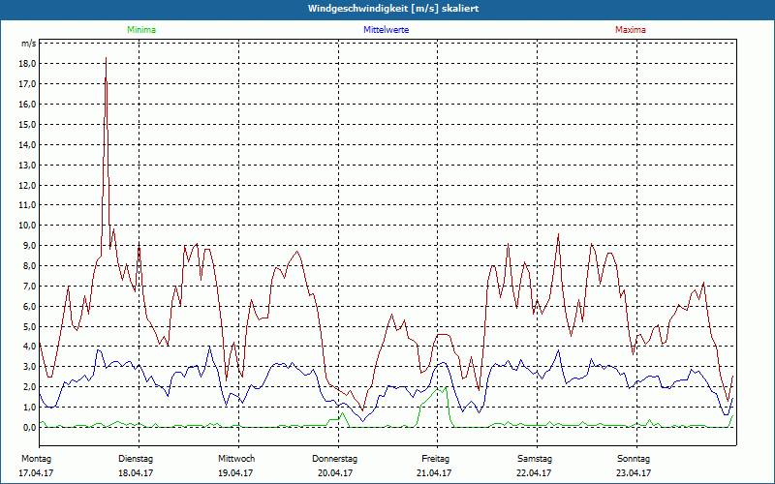Click the 7,0 y-axis value
Image resolution: width=775 pixels, height=484 pixels.
click(x=29, y=286)
